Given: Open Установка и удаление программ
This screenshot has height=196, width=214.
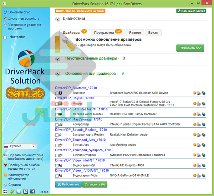Looking at the screenshot, I should tap(25, 27).
